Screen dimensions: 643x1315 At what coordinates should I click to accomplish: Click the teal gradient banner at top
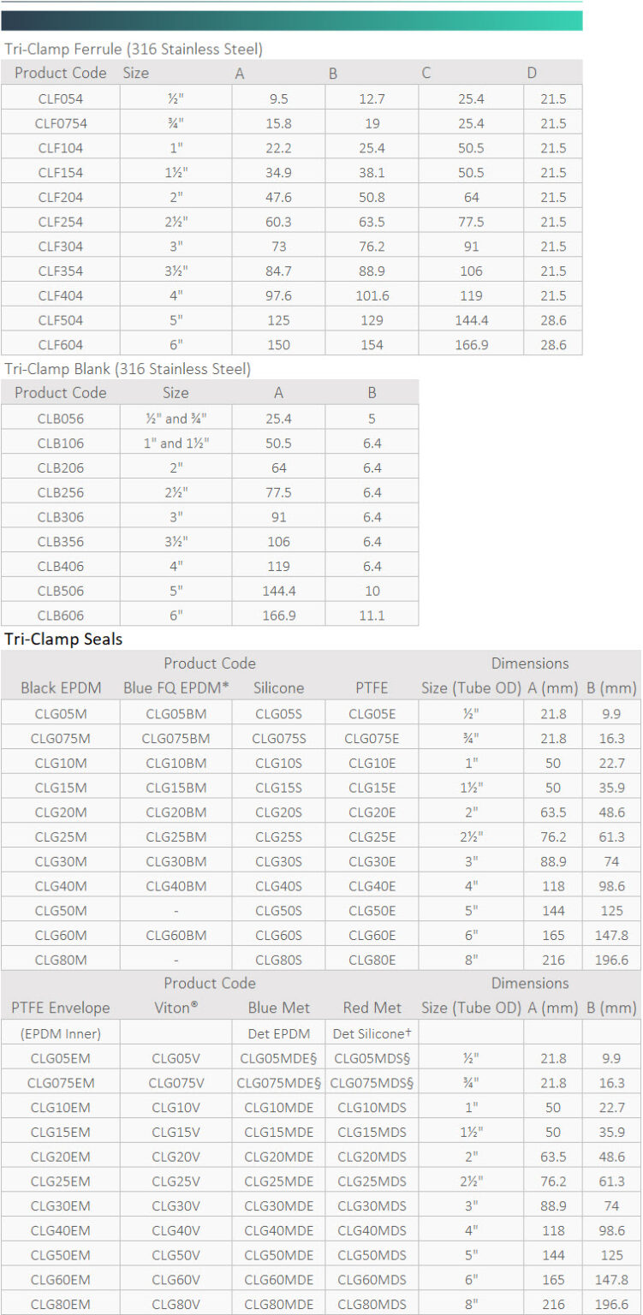(291, 20)
